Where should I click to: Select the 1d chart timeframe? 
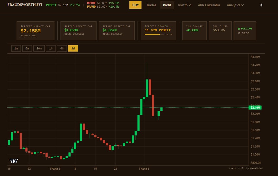click(73, 48)
